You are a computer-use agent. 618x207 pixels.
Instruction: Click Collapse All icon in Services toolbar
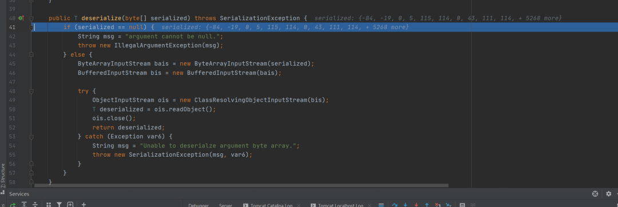pos(35,205)
